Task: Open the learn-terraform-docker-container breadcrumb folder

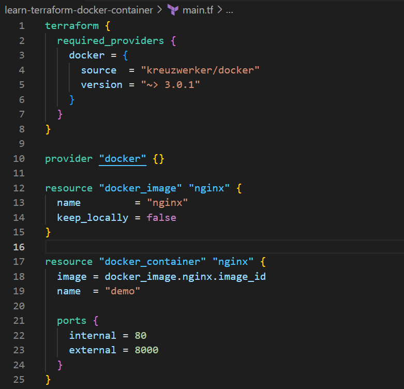Action: [x=79, y=10]
